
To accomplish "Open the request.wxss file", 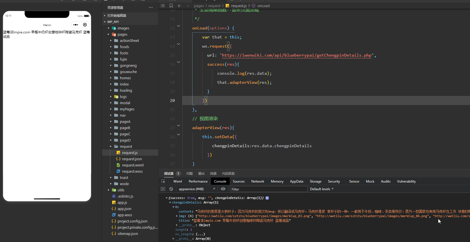I will click(x=130, y=171).
